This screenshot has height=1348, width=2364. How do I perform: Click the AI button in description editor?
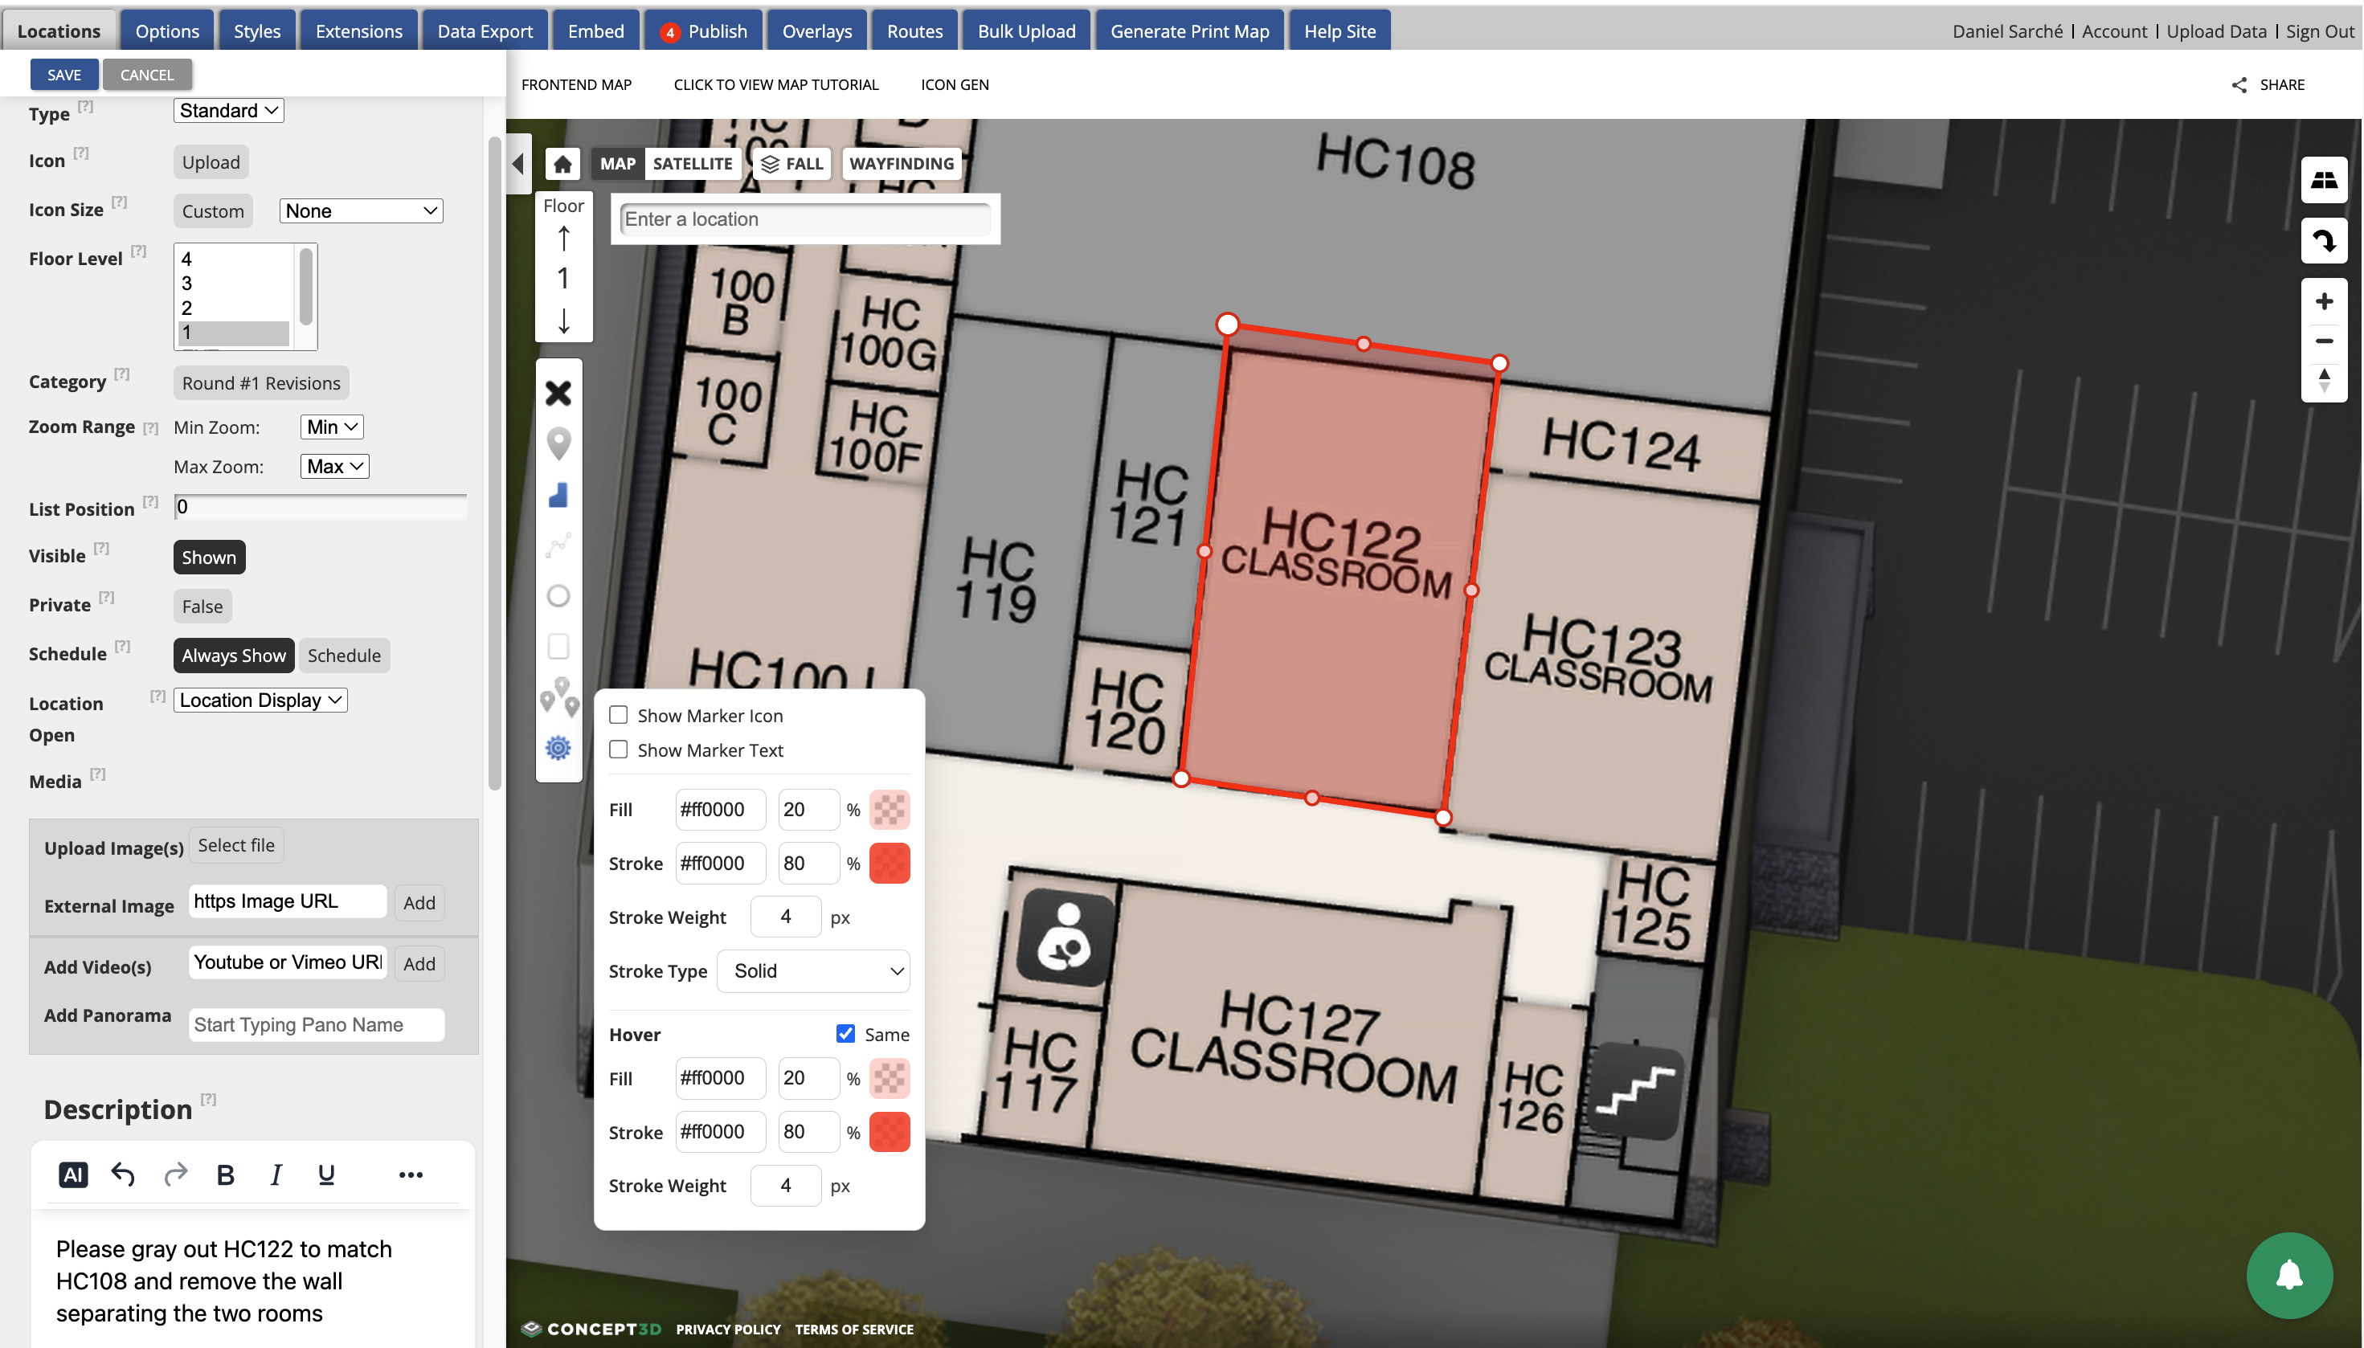click(x=73, y=1174)
